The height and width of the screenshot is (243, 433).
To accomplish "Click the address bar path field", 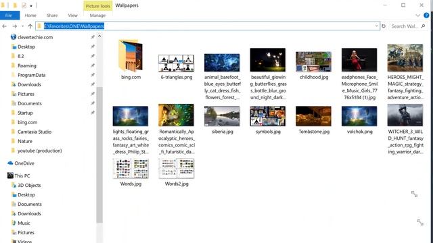I will coord(207,26).
